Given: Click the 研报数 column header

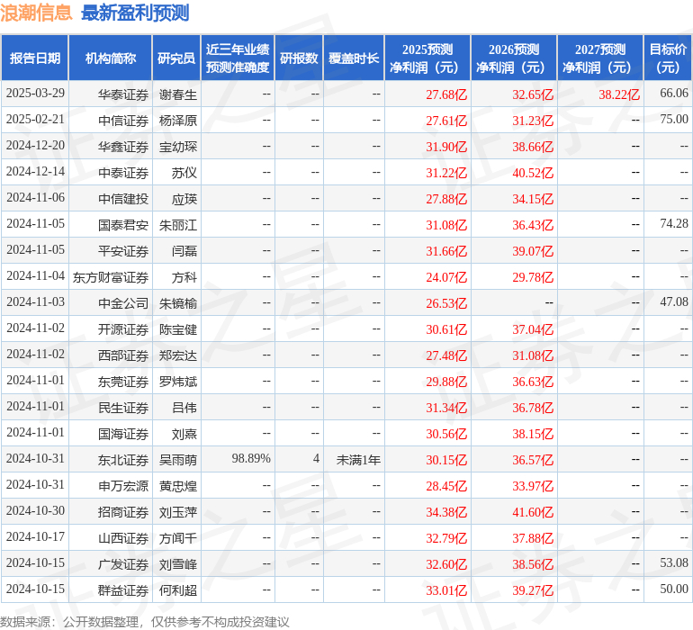Looking at the screenshot, I should 299,58.
